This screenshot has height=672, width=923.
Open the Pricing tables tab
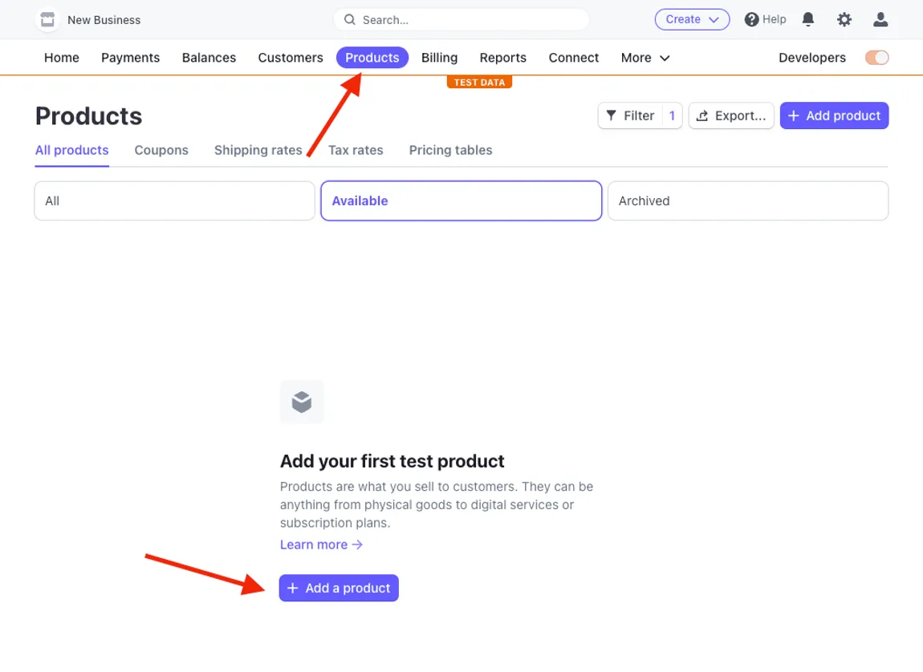click(x=450, y=150)
